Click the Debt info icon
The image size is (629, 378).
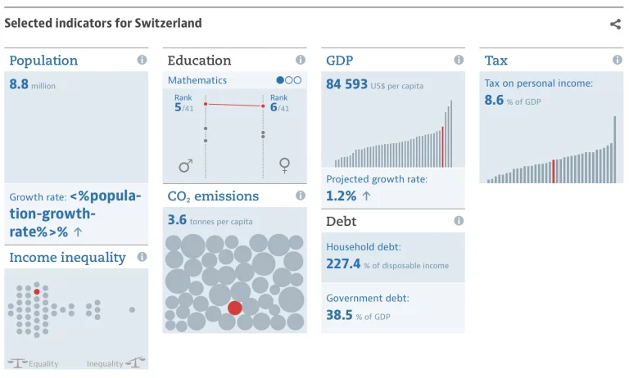click(x=459, y=221)
